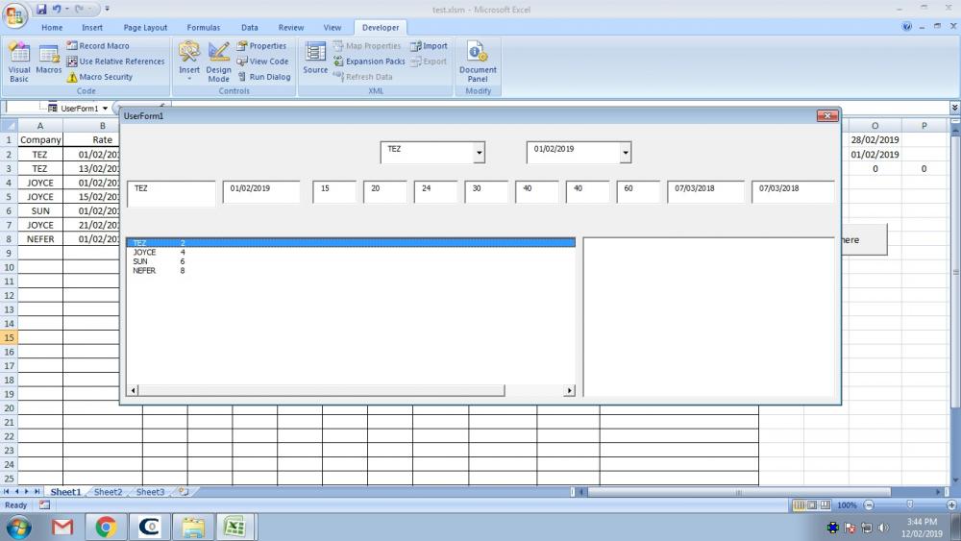
Task: Open Macro Security settings
Action: 105,77
